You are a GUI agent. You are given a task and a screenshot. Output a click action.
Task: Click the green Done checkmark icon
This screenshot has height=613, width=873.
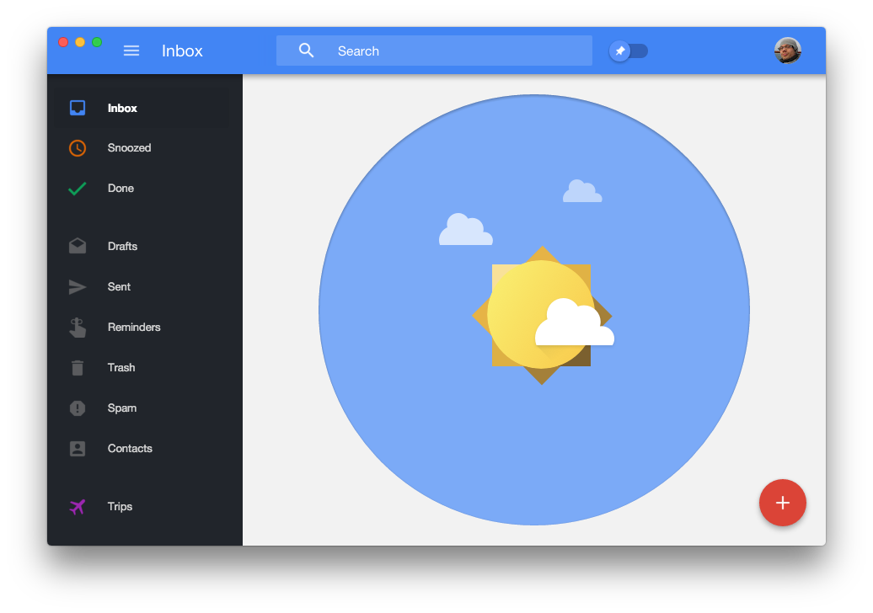tap(78, 189)
